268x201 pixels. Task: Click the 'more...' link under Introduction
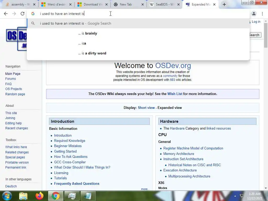pyautogui.click(x=145, y=189)
